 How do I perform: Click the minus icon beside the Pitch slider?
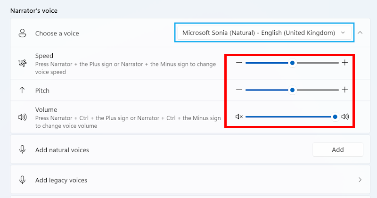(239, 90)
